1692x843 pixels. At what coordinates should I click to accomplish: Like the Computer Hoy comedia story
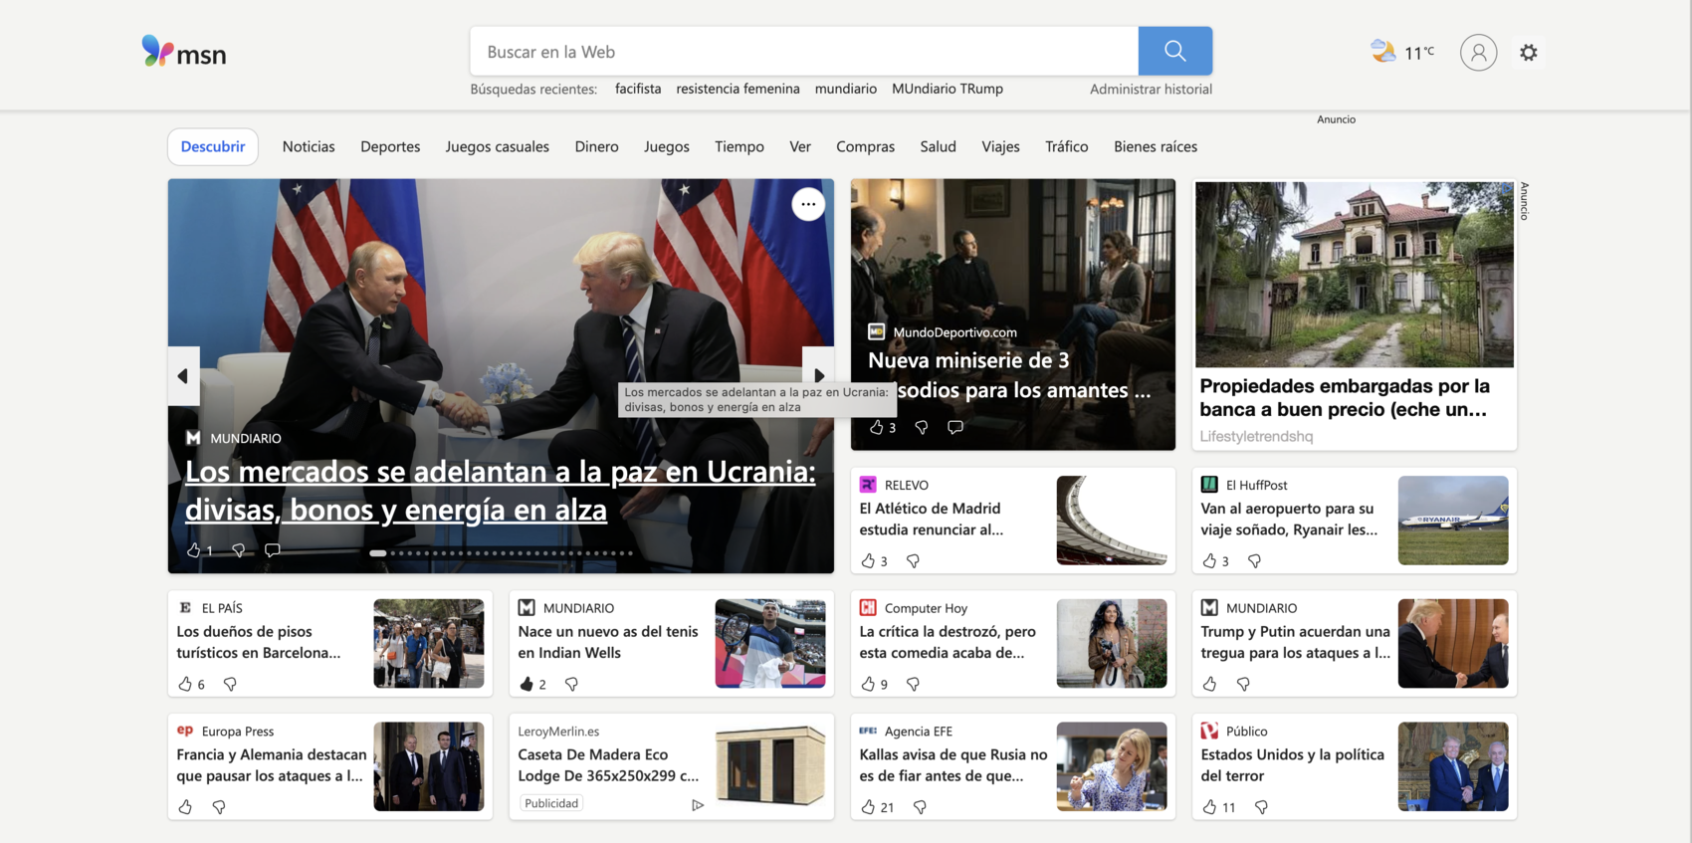tap(868, 684)
